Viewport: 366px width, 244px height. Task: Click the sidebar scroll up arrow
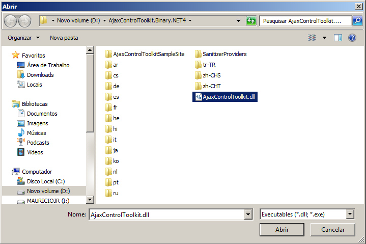pyautogui.click(x=90, y=50)
